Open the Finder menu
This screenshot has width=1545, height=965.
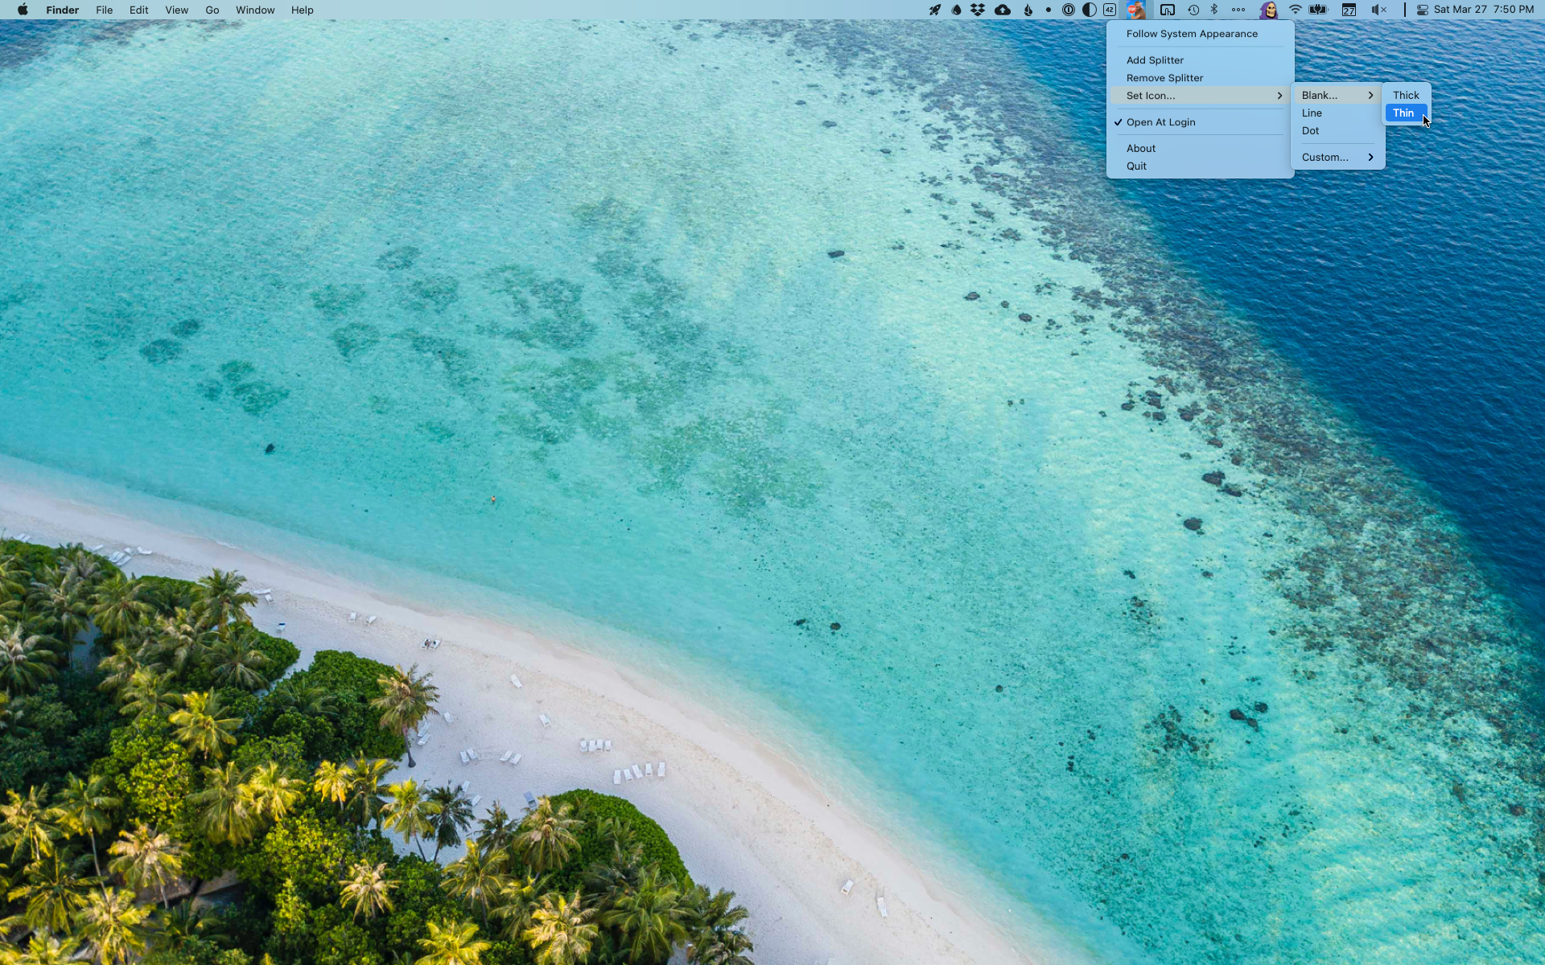tap(62, 10)
